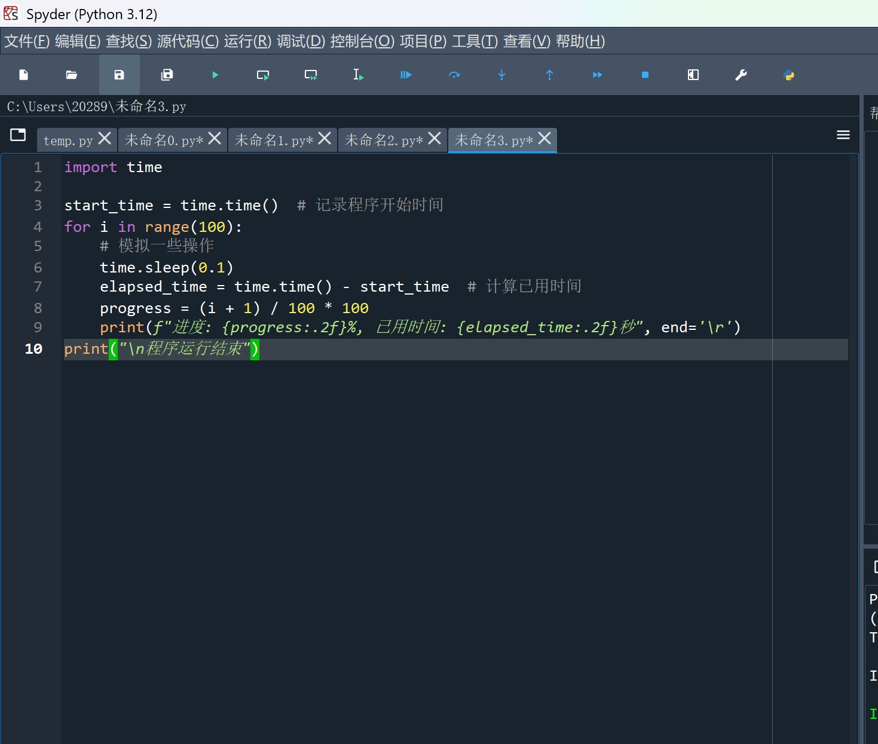Step into the function with down-arrow icon
878x744 pixels.
(x=502, y=75)
